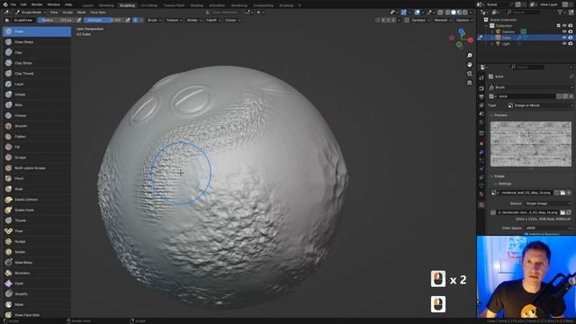Screen dimensions: 576x324
Task: Click the viewport pan hand icon
Action: (x=469, y=64)
